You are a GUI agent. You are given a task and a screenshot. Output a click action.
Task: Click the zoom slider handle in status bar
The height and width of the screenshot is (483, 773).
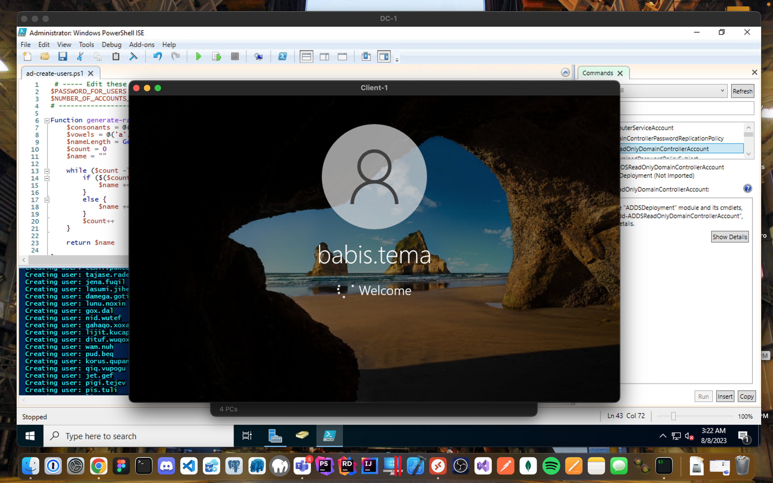pos(673,416)
